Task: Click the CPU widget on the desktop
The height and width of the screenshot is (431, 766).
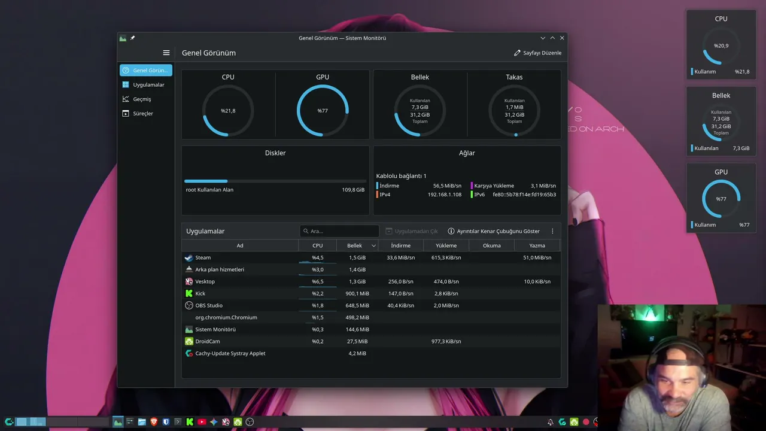Action: coord(721,45)
